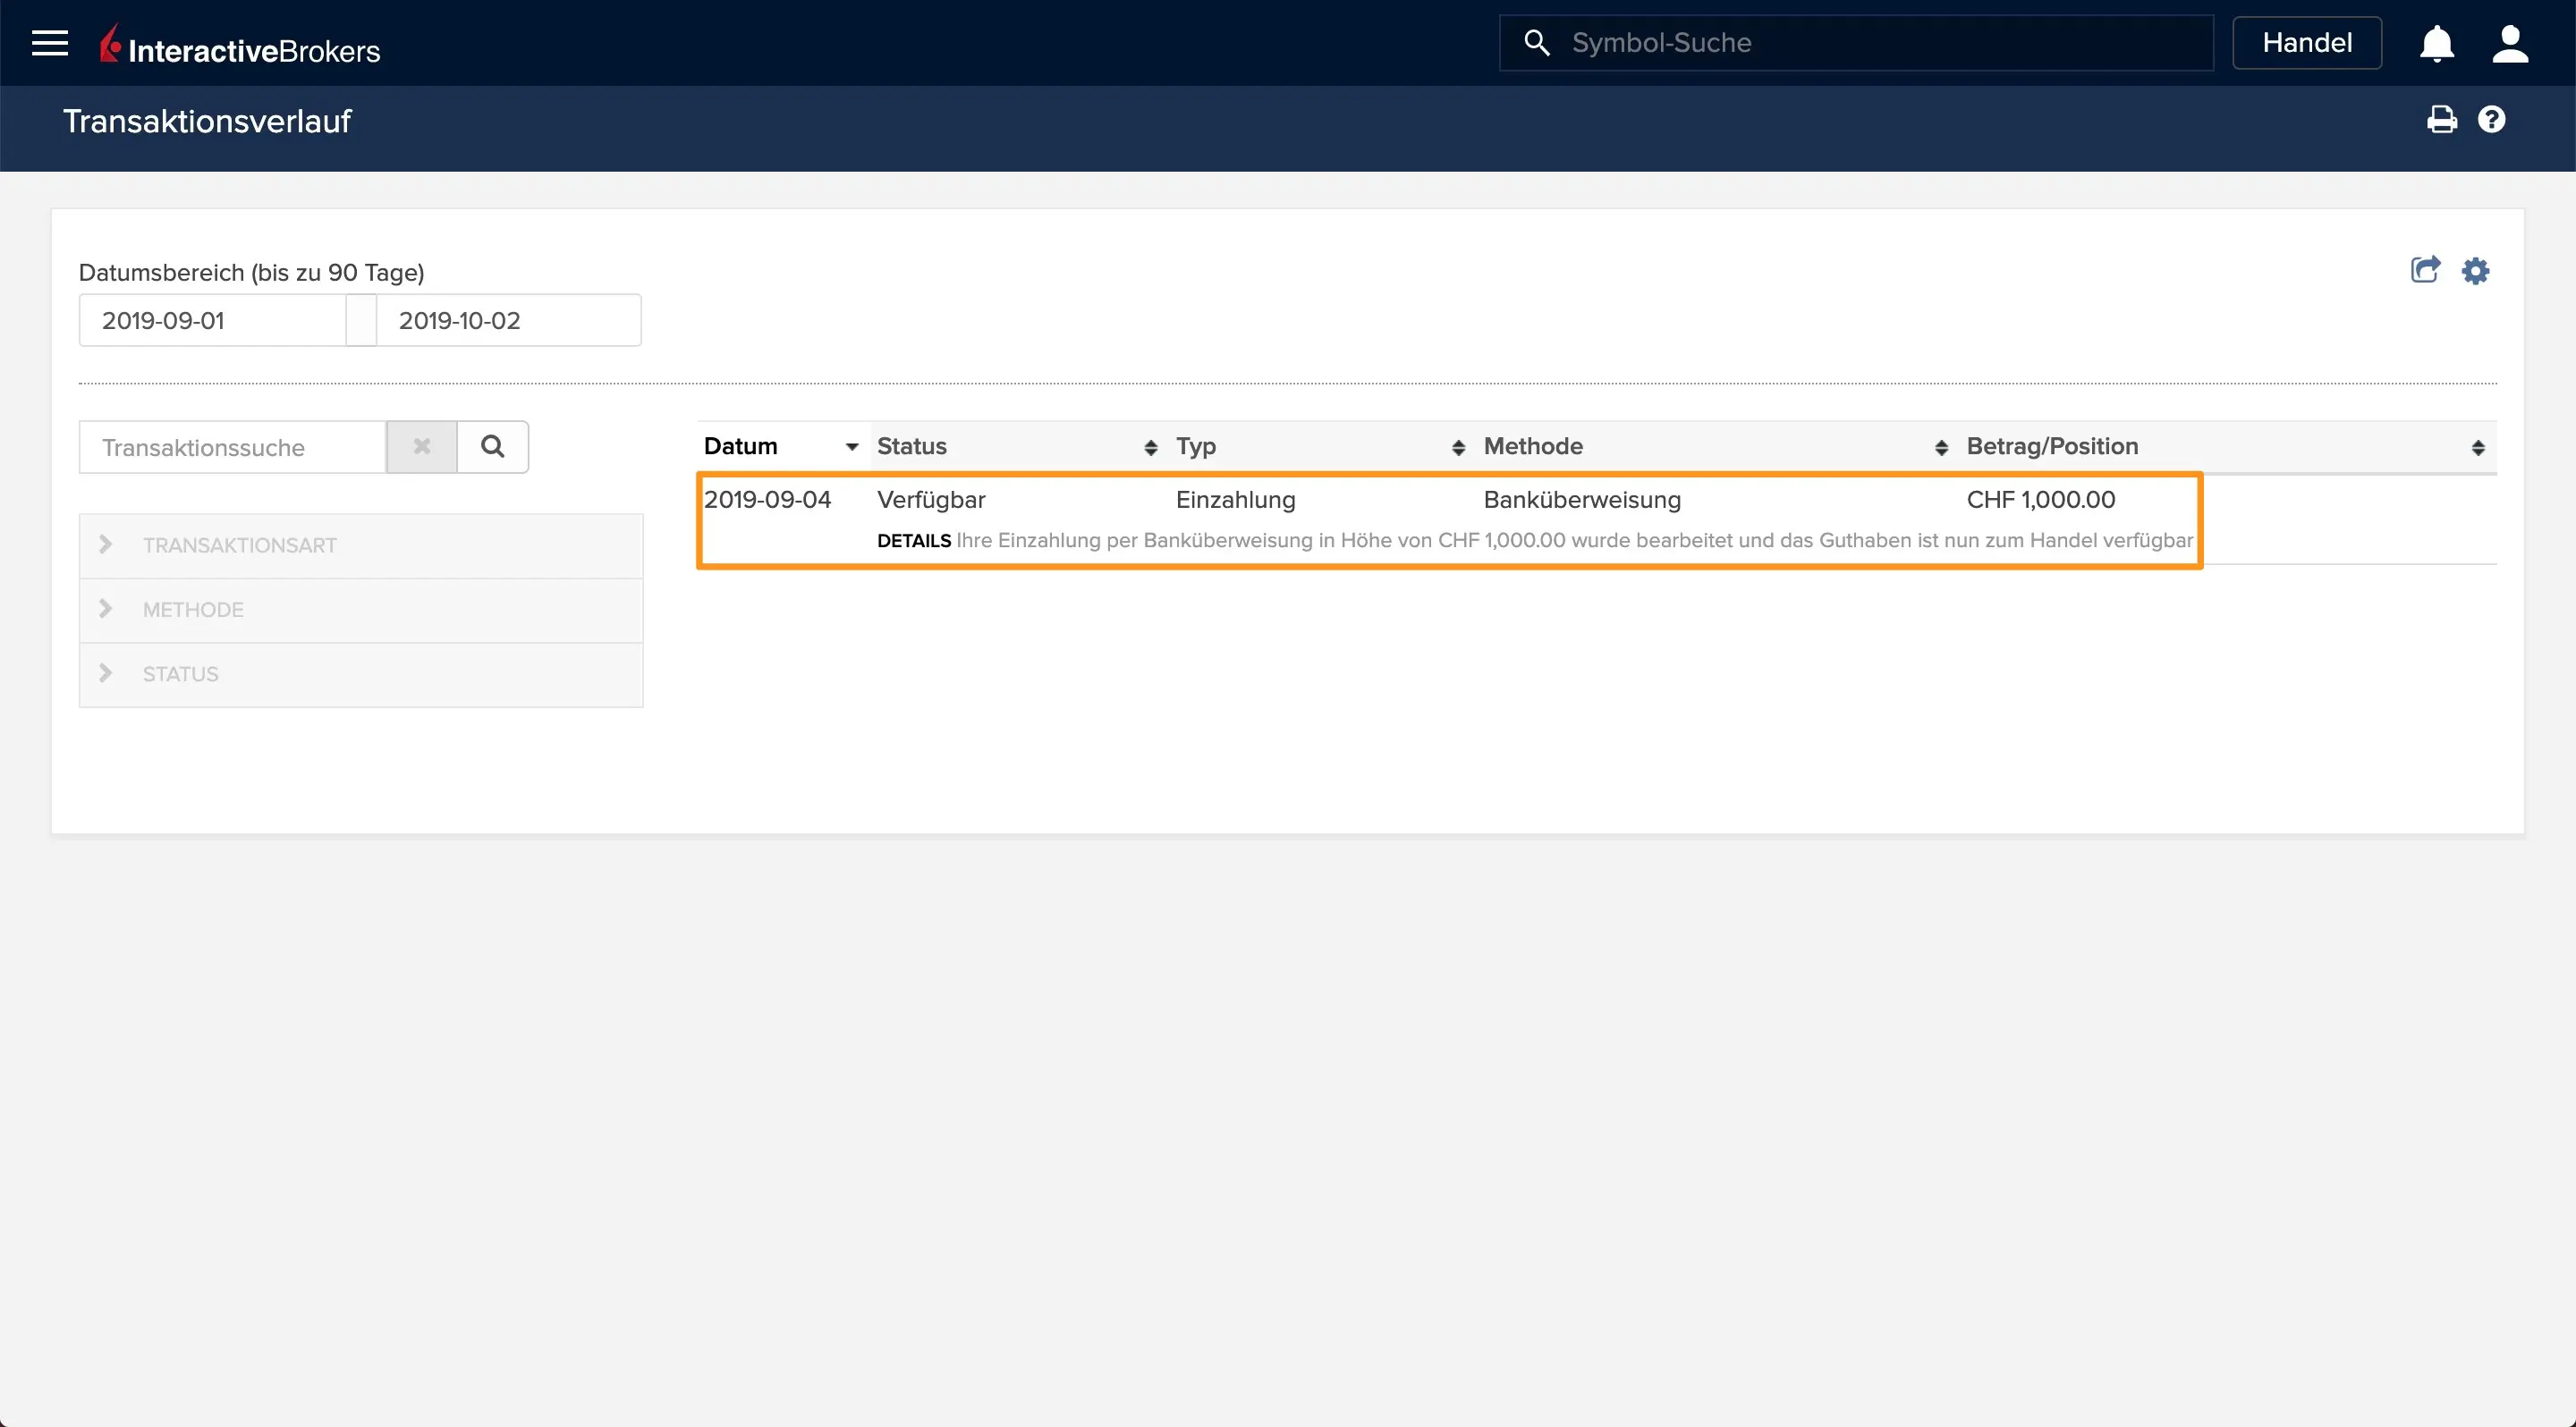This screenshot has width=2576, height=1427.
Task: Open table settings gear icon
Action: pyautogui.click(x=2475, y=271)
